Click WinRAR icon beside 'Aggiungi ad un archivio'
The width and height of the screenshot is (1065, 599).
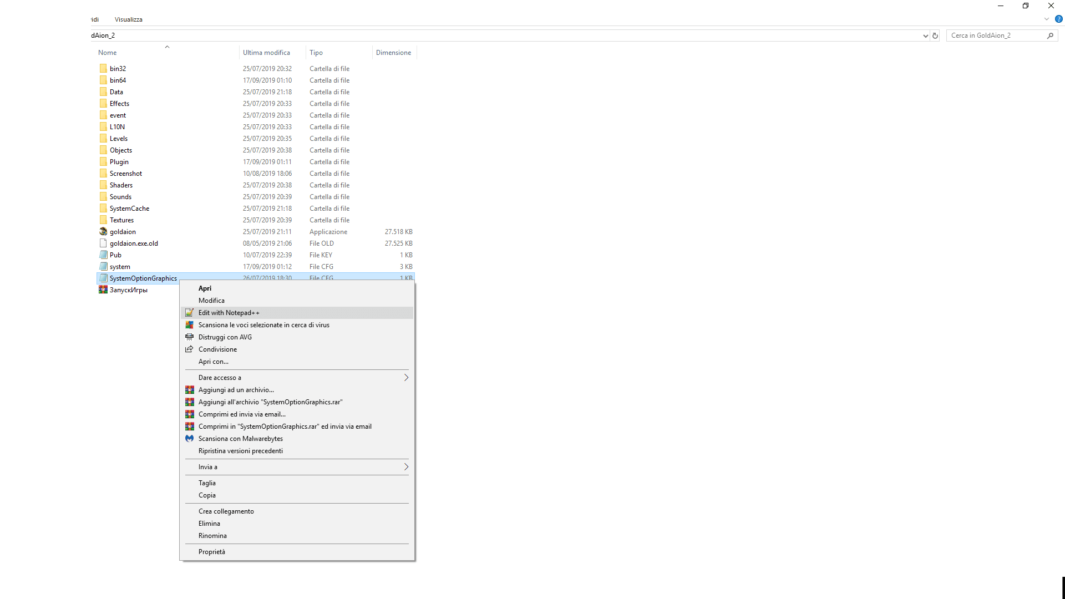(x=189, y=390)
